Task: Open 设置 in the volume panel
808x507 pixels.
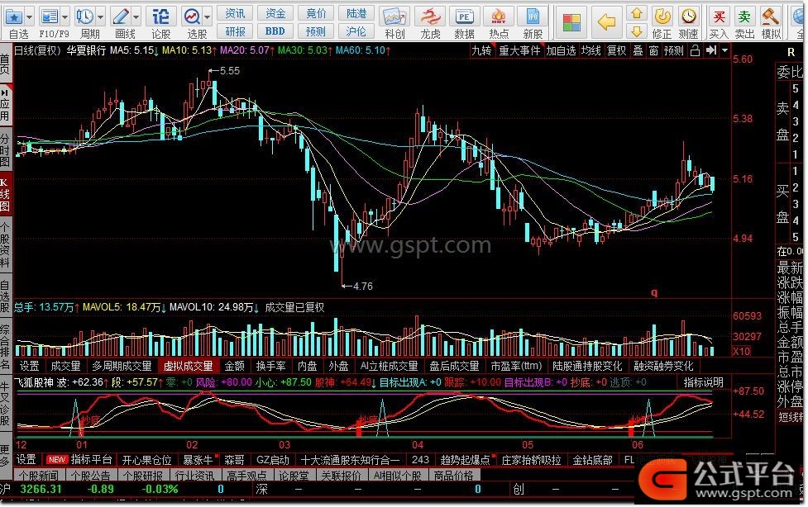Action: (30, 366)
